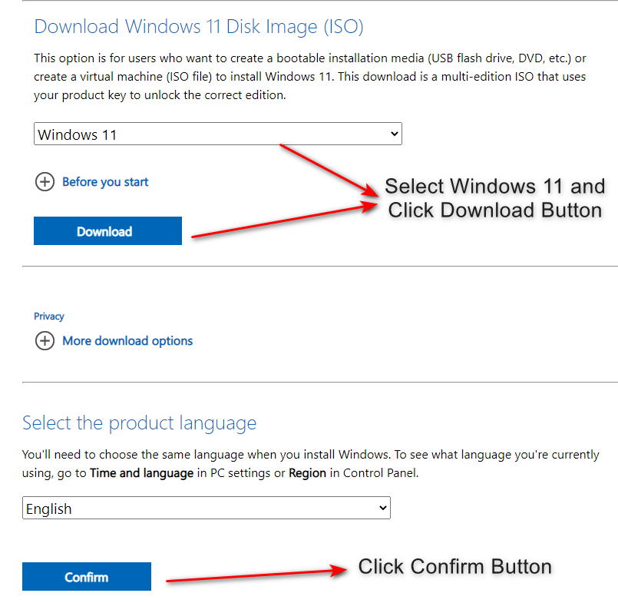Click the Select the product language heading
This screenshot has width=618, height=603.
point(139,423)
